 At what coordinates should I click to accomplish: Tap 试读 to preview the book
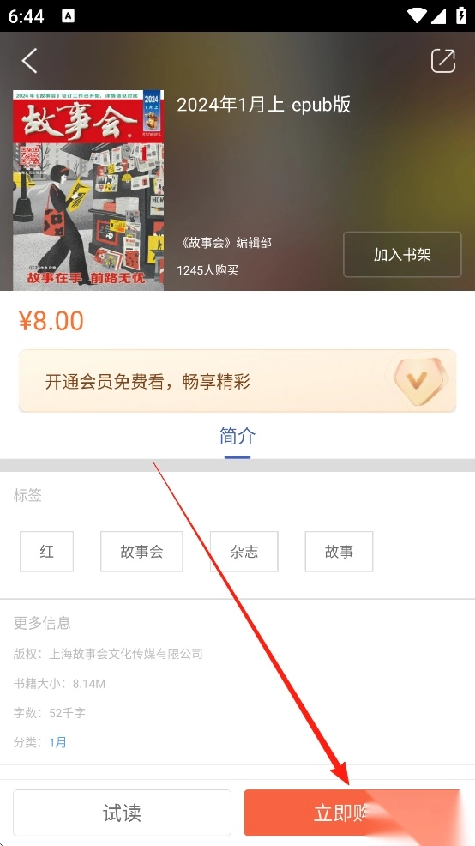point(122,813)
